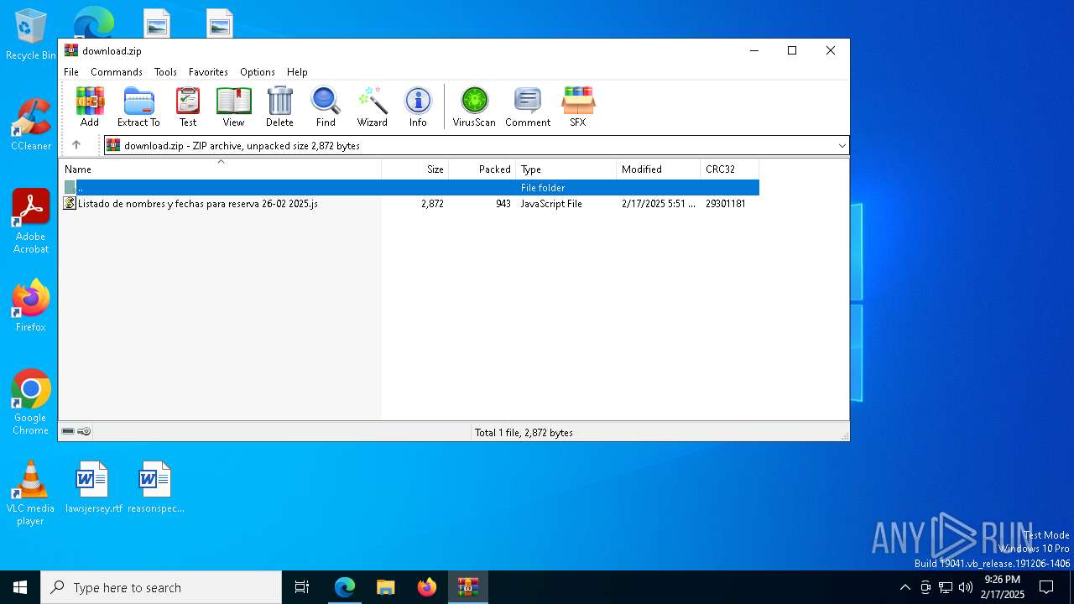Open Task View on the taskbar
This screenshot has height=604, width=1074.
pyautogui.click(x=302, y=587)
